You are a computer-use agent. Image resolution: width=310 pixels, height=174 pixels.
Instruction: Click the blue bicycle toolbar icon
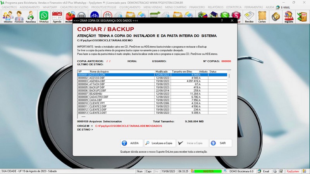click(95, 15)
